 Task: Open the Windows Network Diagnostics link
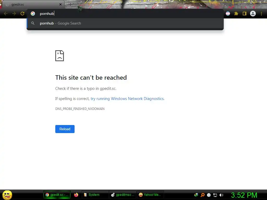click(127, 99)
